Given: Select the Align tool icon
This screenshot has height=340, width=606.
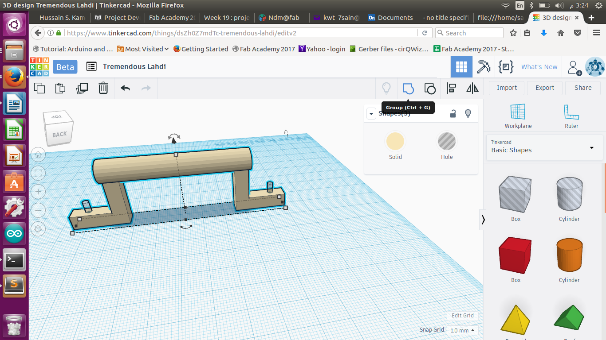Looking at the screenshot, I should [451, 89].
